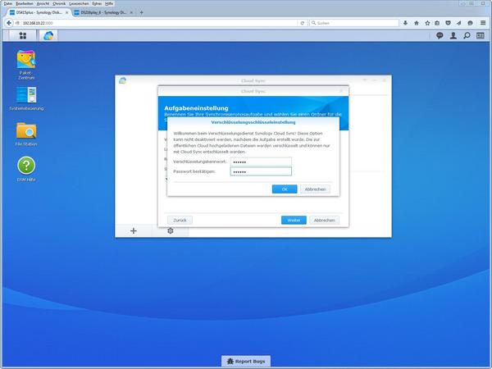The height and width of the screenshot is (369, 492).
Task: Open the Chronik menu
Action: pos(59,3)
